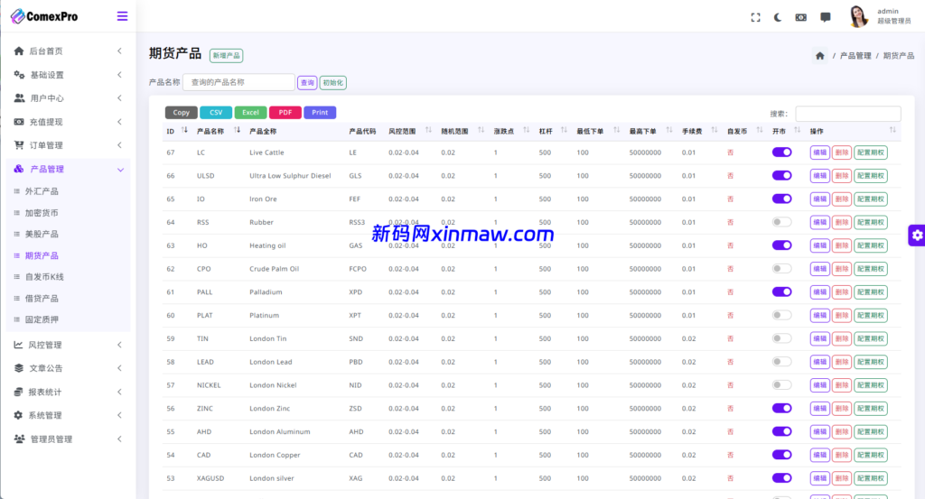This screenshot has width=925, height=499.
Task: Collapse the 产品管理 menu chevron
Action: 120,170
